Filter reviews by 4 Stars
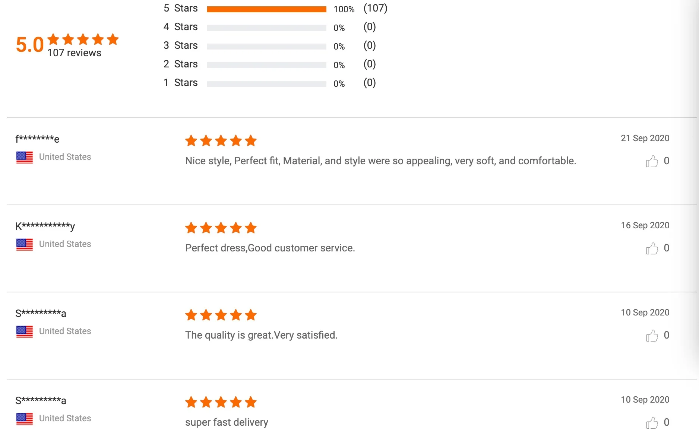 181,27
